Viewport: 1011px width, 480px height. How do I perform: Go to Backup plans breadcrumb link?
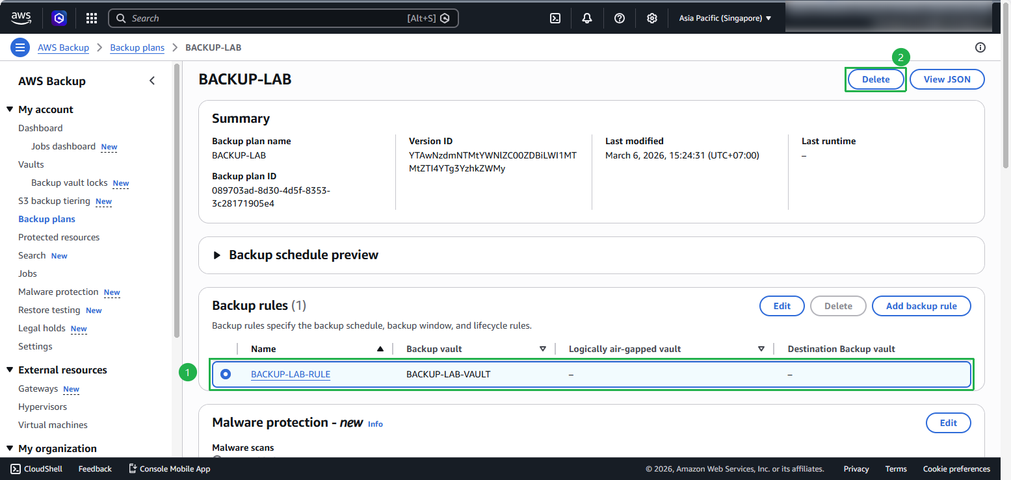pyautogui.click(x=137, y=47)
